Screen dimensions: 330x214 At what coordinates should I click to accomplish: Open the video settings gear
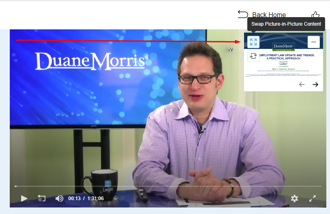[x=295, y=199]
